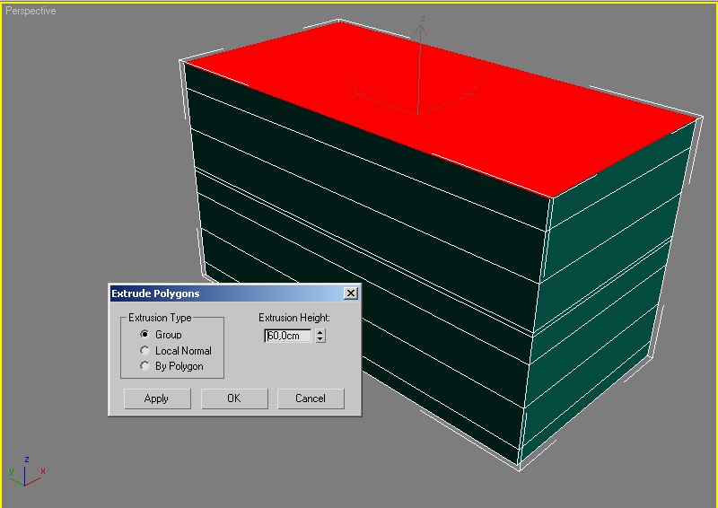Choose Local Normal extrusion type
Viewport: 718px width, 508px height.
(144, 350)
